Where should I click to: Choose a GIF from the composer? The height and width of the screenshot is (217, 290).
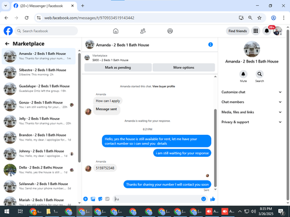[107, 199]
